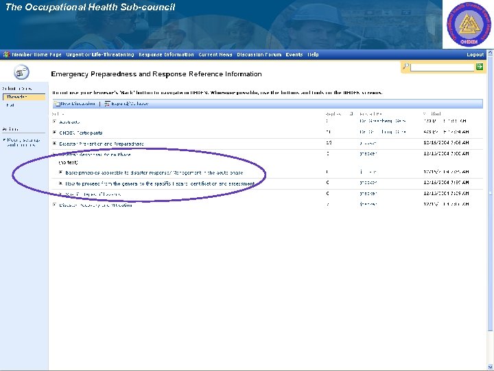
Task: Open the Specific types of events discussion
Action: [x=93, y=194]
